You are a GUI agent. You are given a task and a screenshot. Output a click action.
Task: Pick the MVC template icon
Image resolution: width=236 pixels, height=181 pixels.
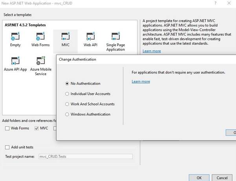click(66, 36)
